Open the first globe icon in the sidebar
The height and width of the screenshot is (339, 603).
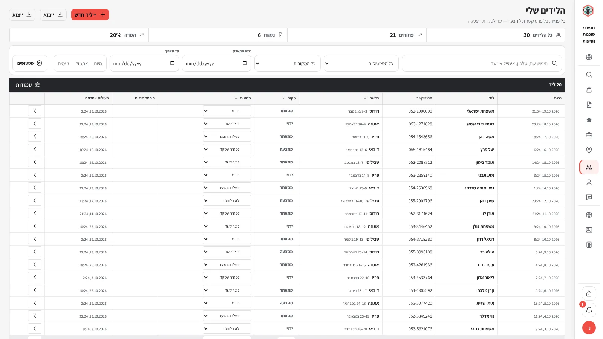click(x=589, y=57)
